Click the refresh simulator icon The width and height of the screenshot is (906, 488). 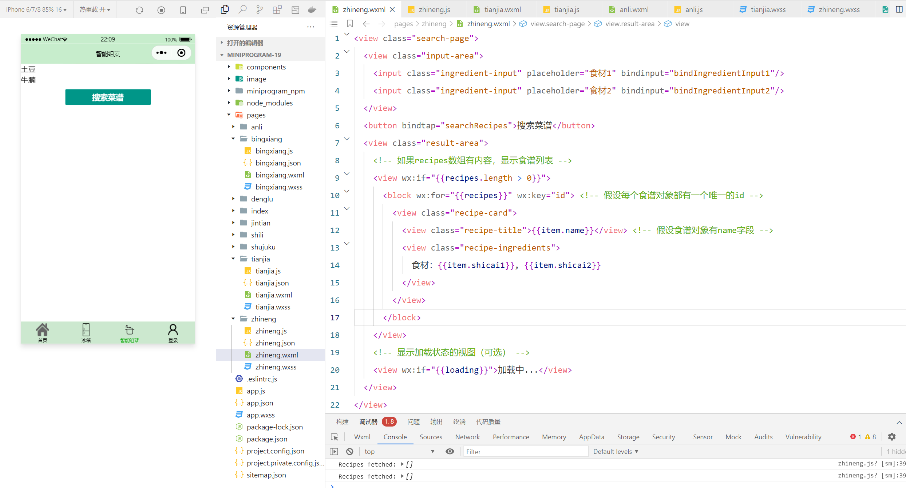tap(139, 10)
